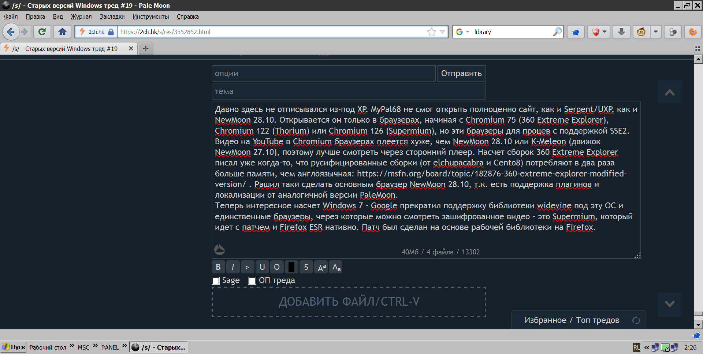703x354 pixels.
Task: Click into the тема input field
Action: (x=349, y=92)
